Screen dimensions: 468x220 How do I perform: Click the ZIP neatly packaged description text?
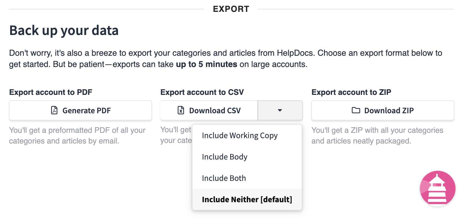tap(377, 135)
